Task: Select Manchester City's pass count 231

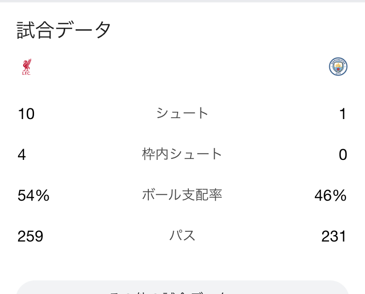Action: coord(334,236)
